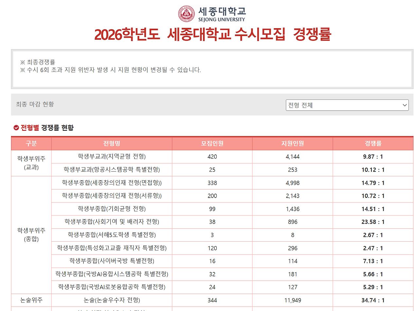Image resolution: width=419 pixels, height=311 pixels.
Task: Click the 11,949 applicants cell
Action: click(293, 300)
